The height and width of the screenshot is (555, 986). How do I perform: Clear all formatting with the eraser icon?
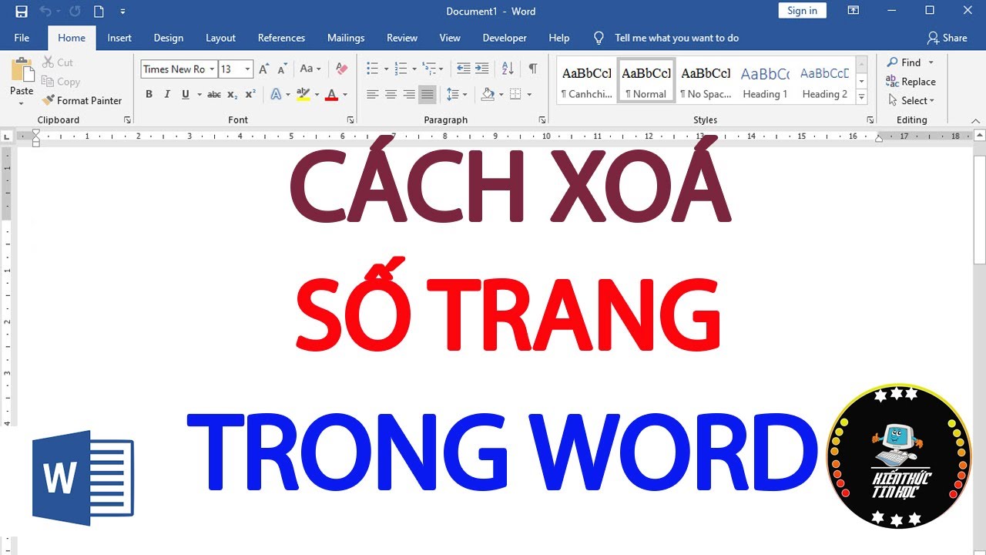(x=343, y=69)
